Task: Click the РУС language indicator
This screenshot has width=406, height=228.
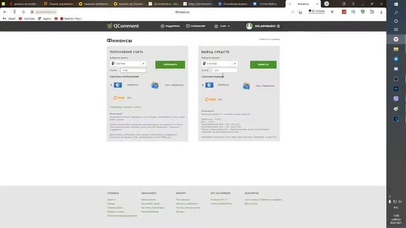Action: click(x=396, y=208)
